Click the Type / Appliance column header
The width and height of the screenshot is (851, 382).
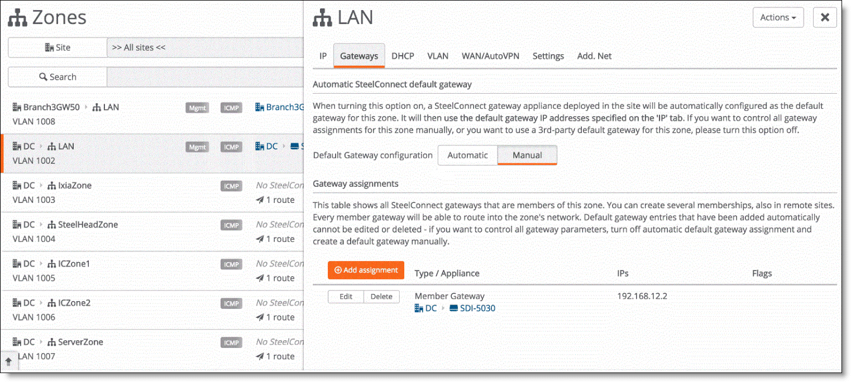(447, 273)
